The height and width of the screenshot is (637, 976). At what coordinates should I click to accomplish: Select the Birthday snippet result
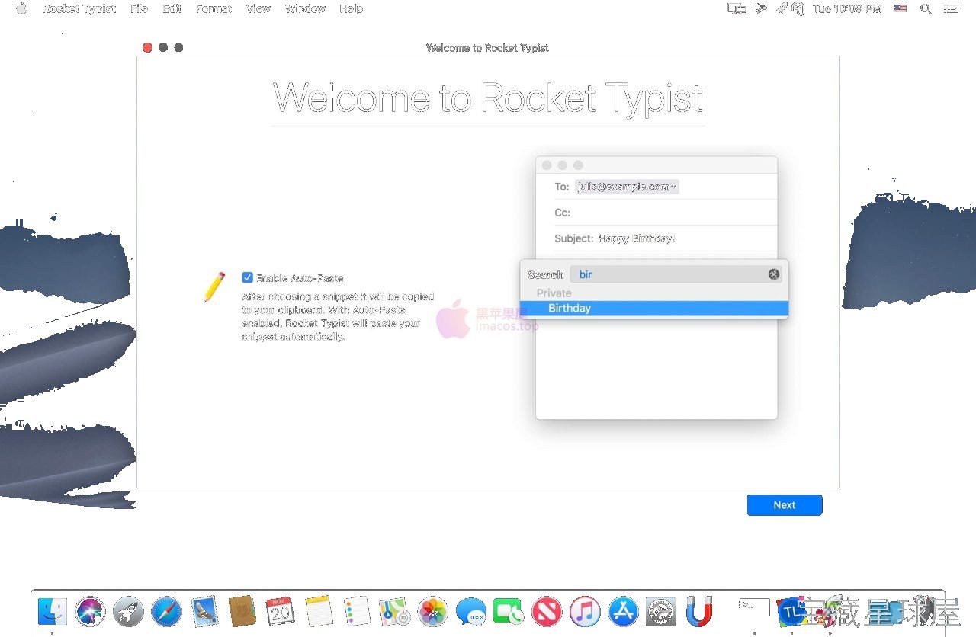tap(654, 309)
